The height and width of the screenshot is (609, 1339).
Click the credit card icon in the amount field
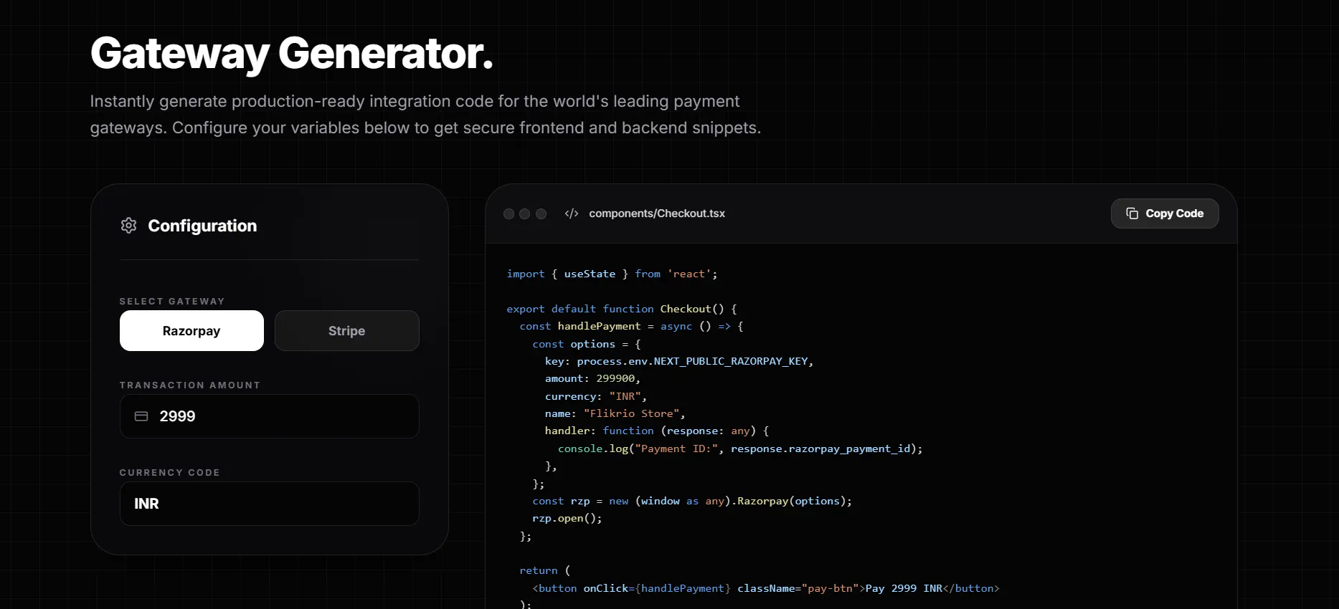141,416
